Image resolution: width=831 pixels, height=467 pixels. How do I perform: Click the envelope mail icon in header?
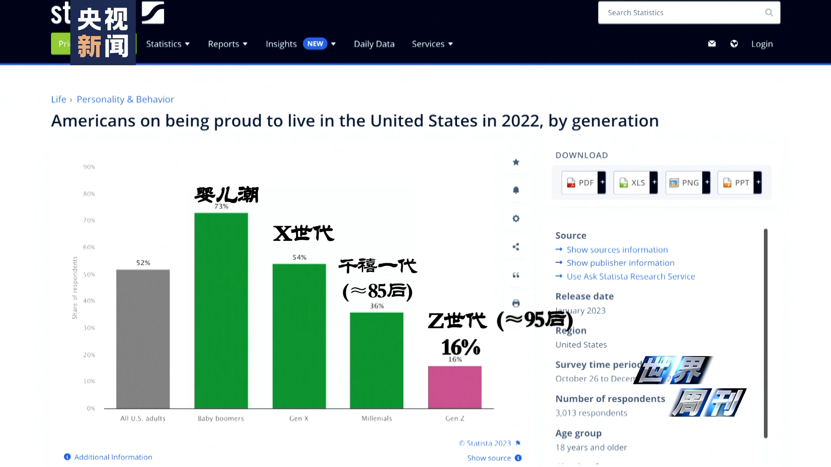(712, 44)
